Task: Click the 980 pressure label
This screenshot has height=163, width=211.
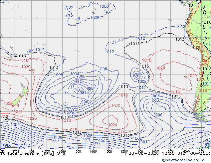Action: [x=8, y=145]
